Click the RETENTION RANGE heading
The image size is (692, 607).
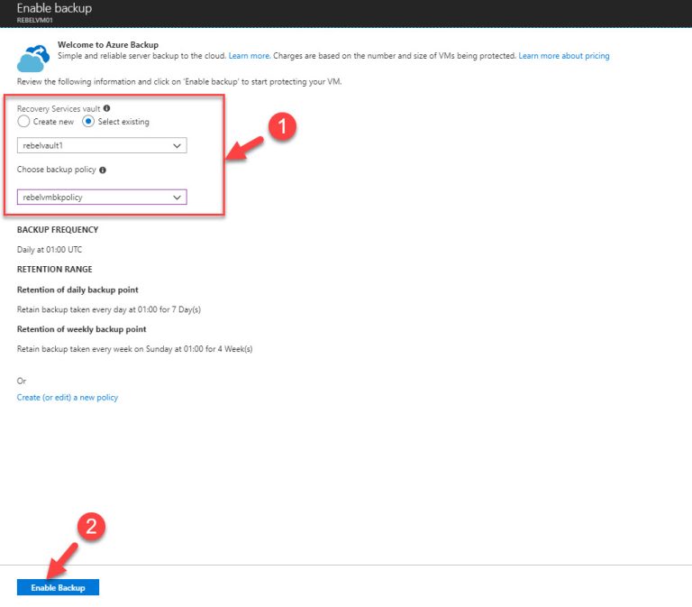54,269
